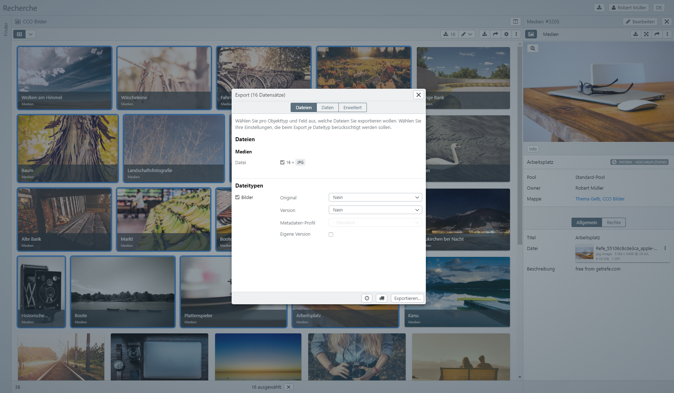Viewport: 674px width, 393px height.
Task: Close the Export dialog
Action: pyautogui.click(x=418, y=95)
